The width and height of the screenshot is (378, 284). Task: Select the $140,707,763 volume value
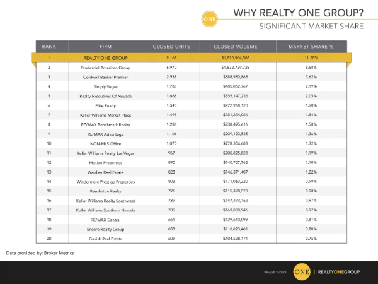pyautogui.click(x=236, y=163)
